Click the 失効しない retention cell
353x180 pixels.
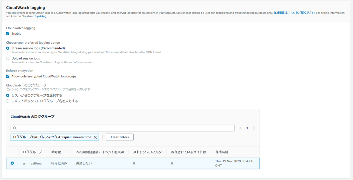coord(84,163)
